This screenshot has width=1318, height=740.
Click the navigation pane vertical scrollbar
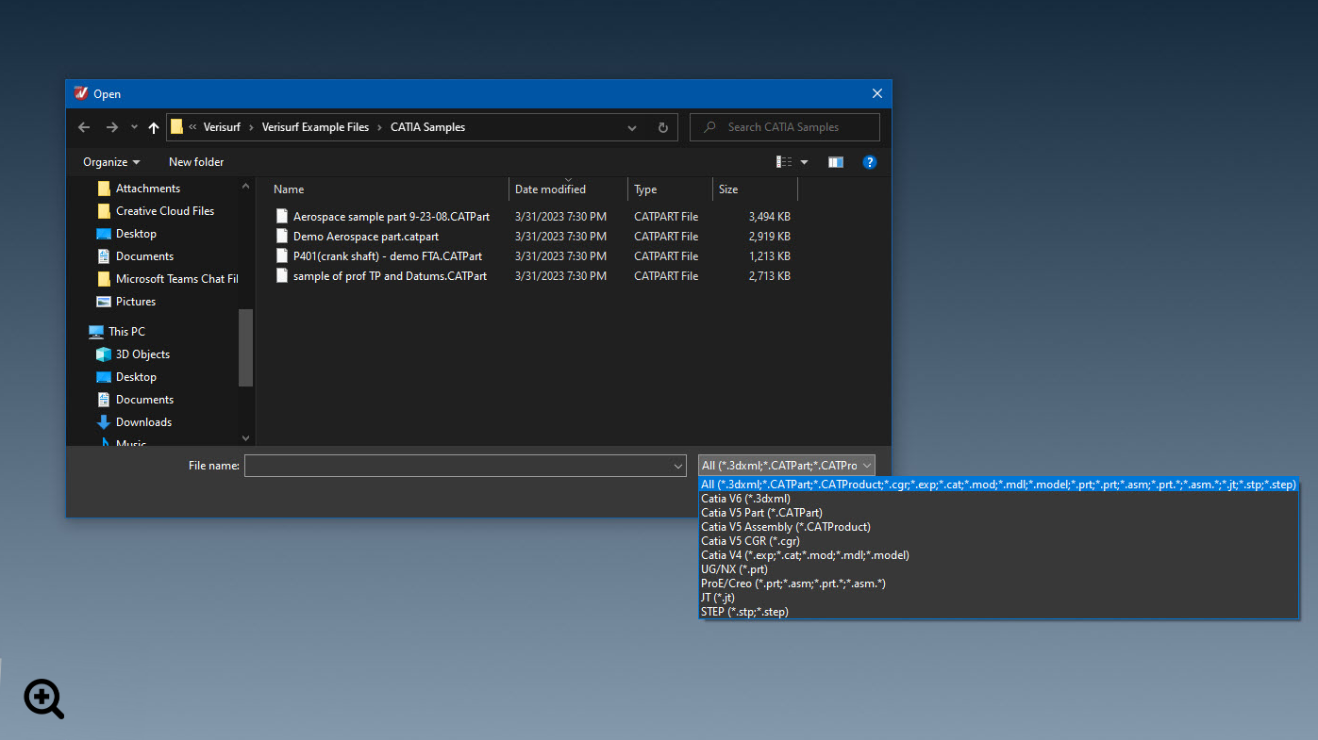pos(245,348)
